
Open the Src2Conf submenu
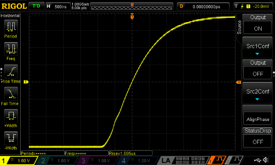(258, 93)
